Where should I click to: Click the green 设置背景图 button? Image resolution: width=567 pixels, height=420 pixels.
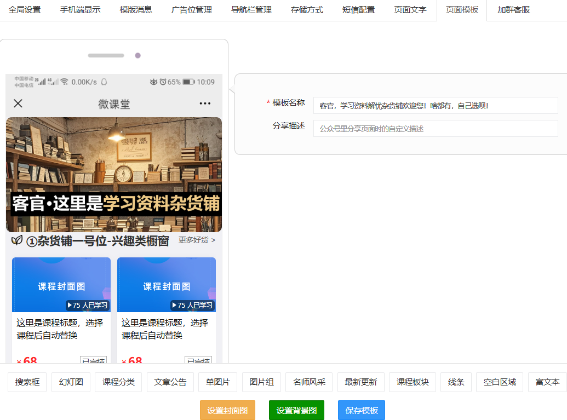pos(296,410)
